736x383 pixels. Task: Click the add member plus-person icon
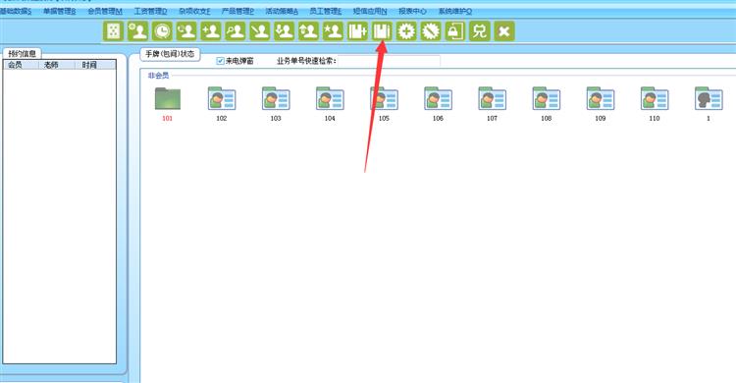pos(211,31)
